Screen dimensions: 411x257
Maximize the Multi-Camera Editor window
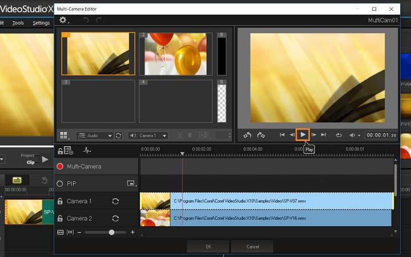[x=374, y=9]
